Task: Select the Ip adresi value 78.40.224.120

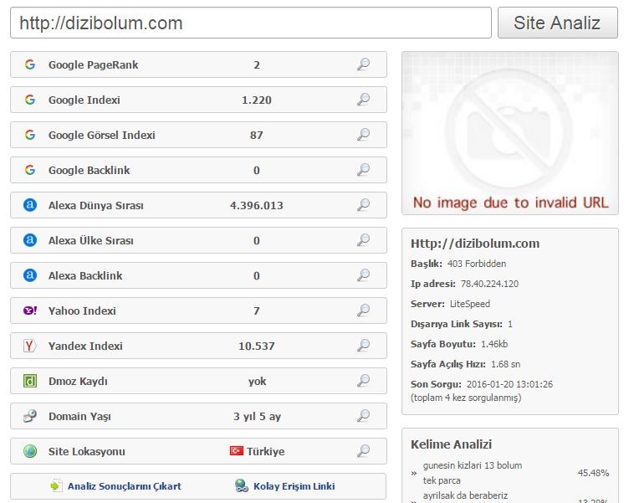Action: (x=490, y=284)
